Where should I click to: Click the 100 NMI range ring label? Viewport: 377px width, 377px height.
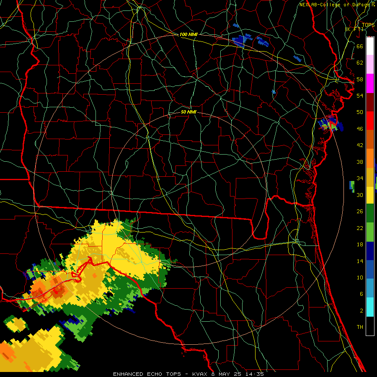[188, 35]
